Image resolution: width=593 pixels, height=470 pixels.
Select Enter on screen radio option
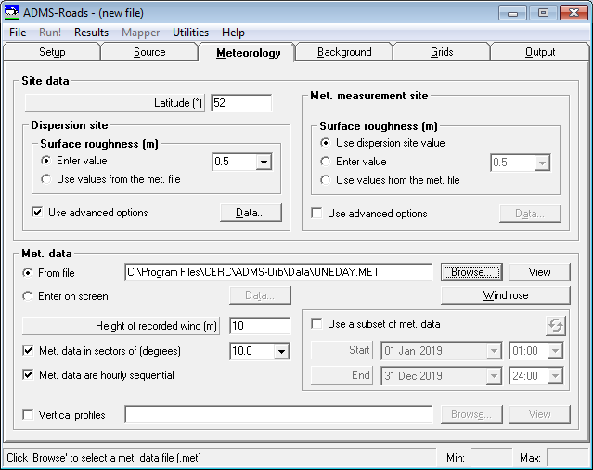pyautogui.click(x=28, y=296)
